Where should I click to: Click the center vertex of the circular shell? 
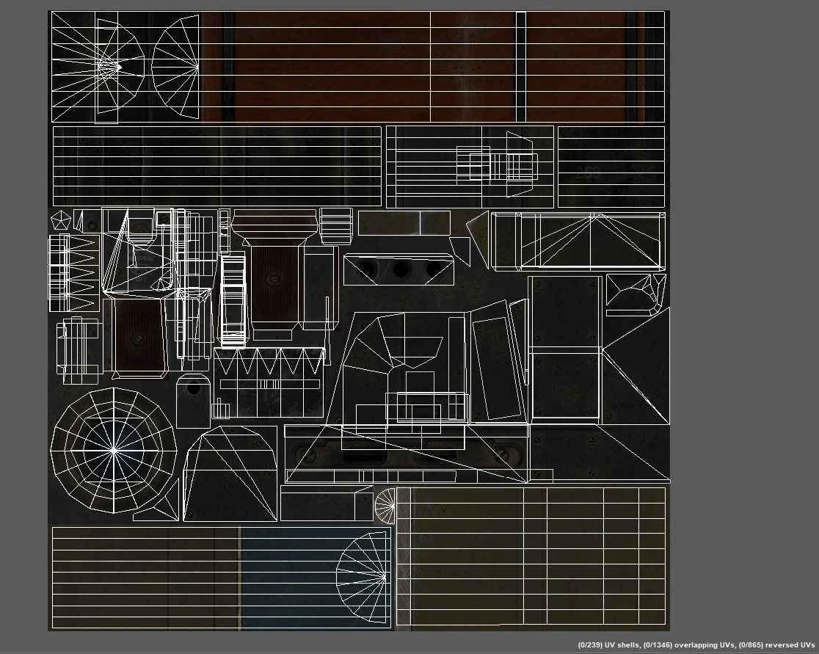114,450
